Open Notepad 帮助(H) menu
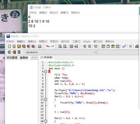Image resolution: width=140 pixels, height=124 pixels. [75, 13]
